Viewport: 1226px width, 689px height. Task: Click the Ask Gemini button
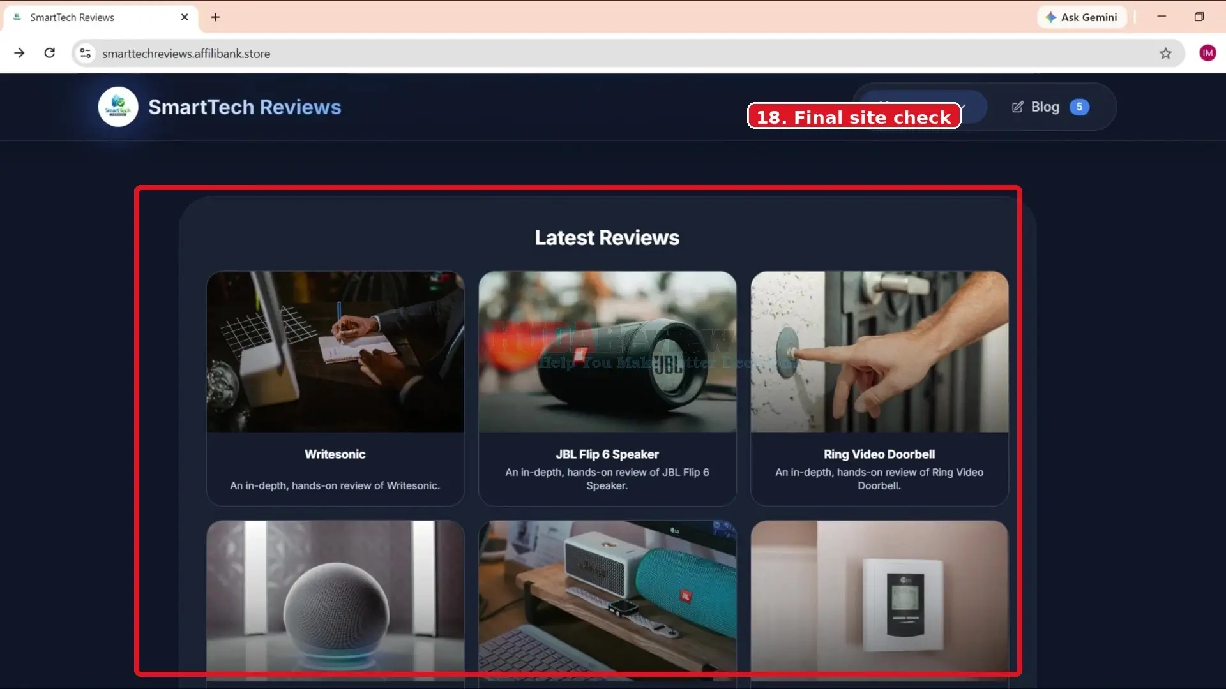point(1082,17)
